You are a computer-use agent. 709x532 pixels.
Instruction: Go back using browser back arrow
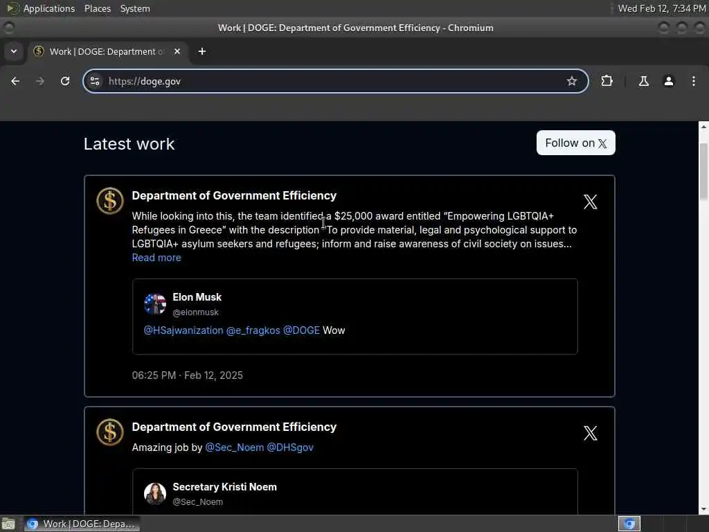tap(15, 81)
